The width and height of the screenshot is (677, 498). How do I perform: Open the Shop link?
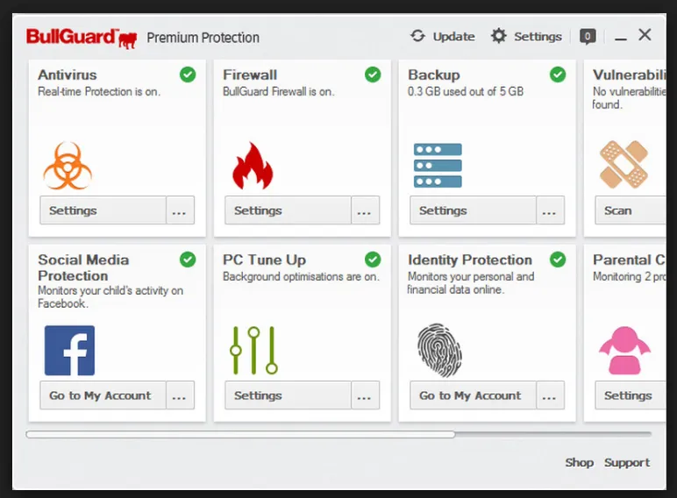[580, 462]
